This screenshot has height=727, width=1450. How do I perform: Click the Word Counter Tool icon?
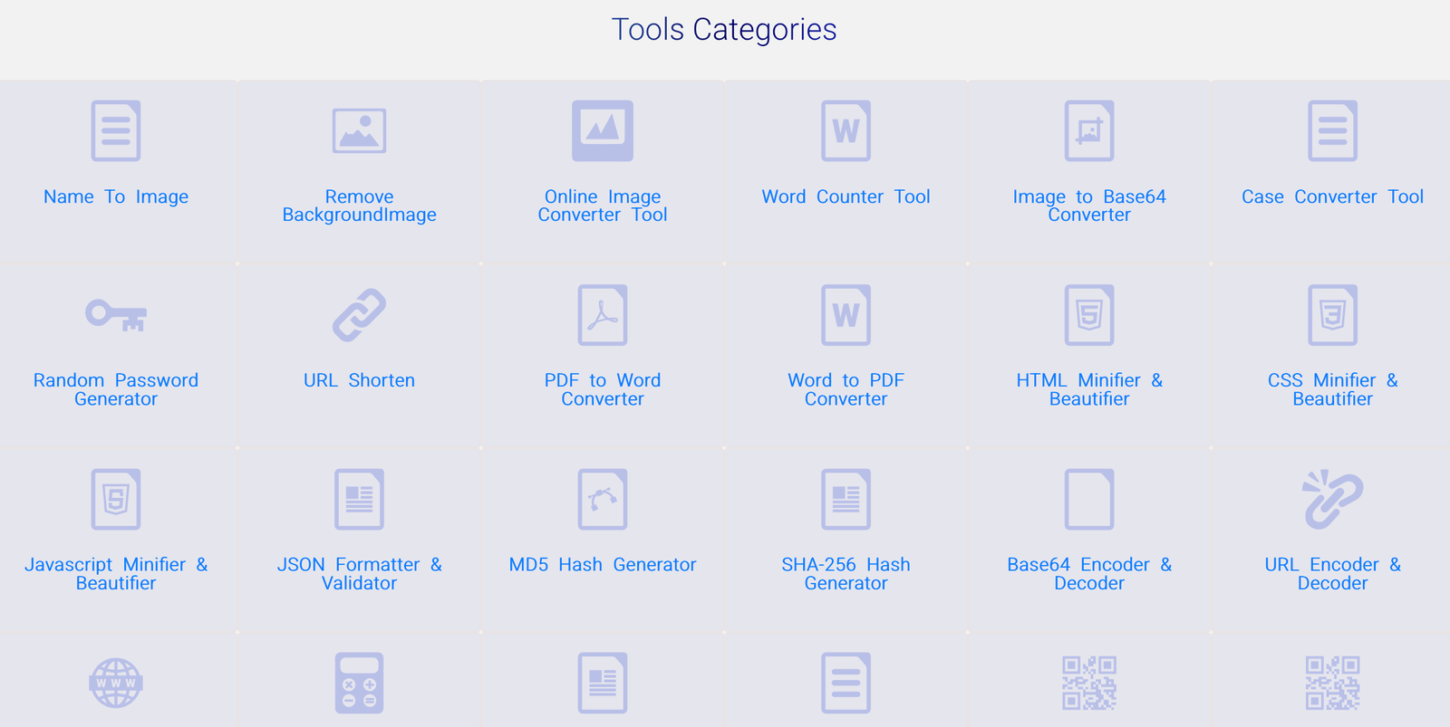click(846, 131)
